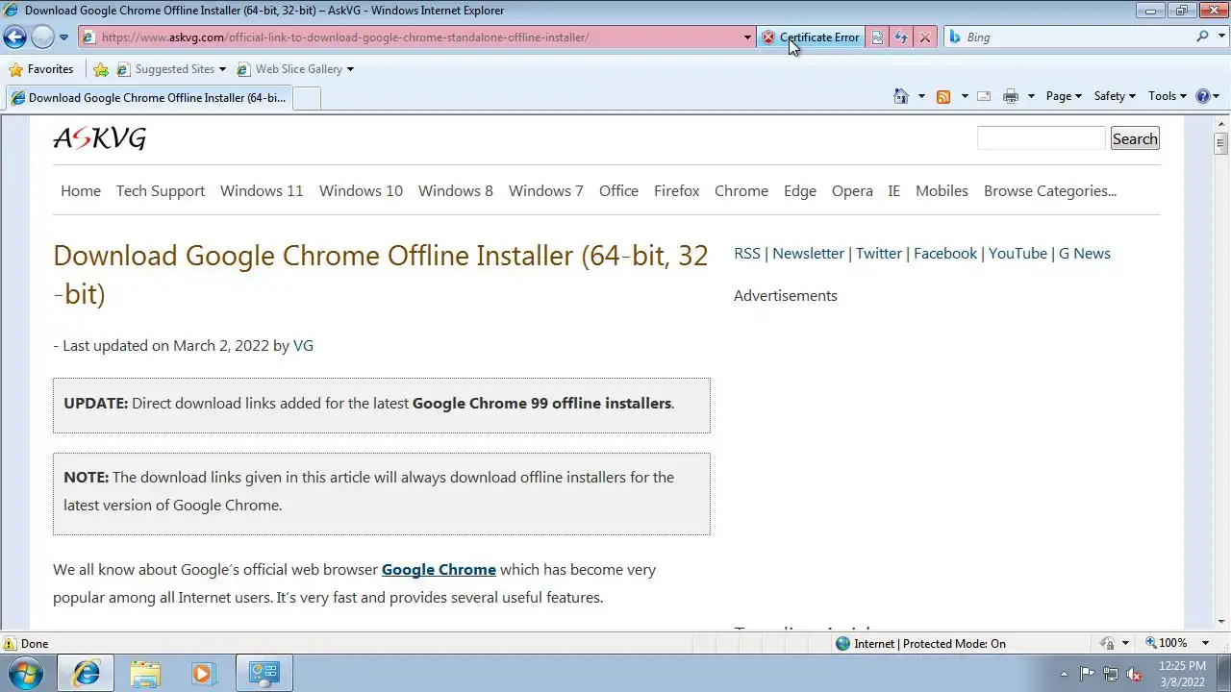Open the search provider dropdown arrow
Image resolution: width=1231 pixels, height=692 pixels.
coord(1220,37)
